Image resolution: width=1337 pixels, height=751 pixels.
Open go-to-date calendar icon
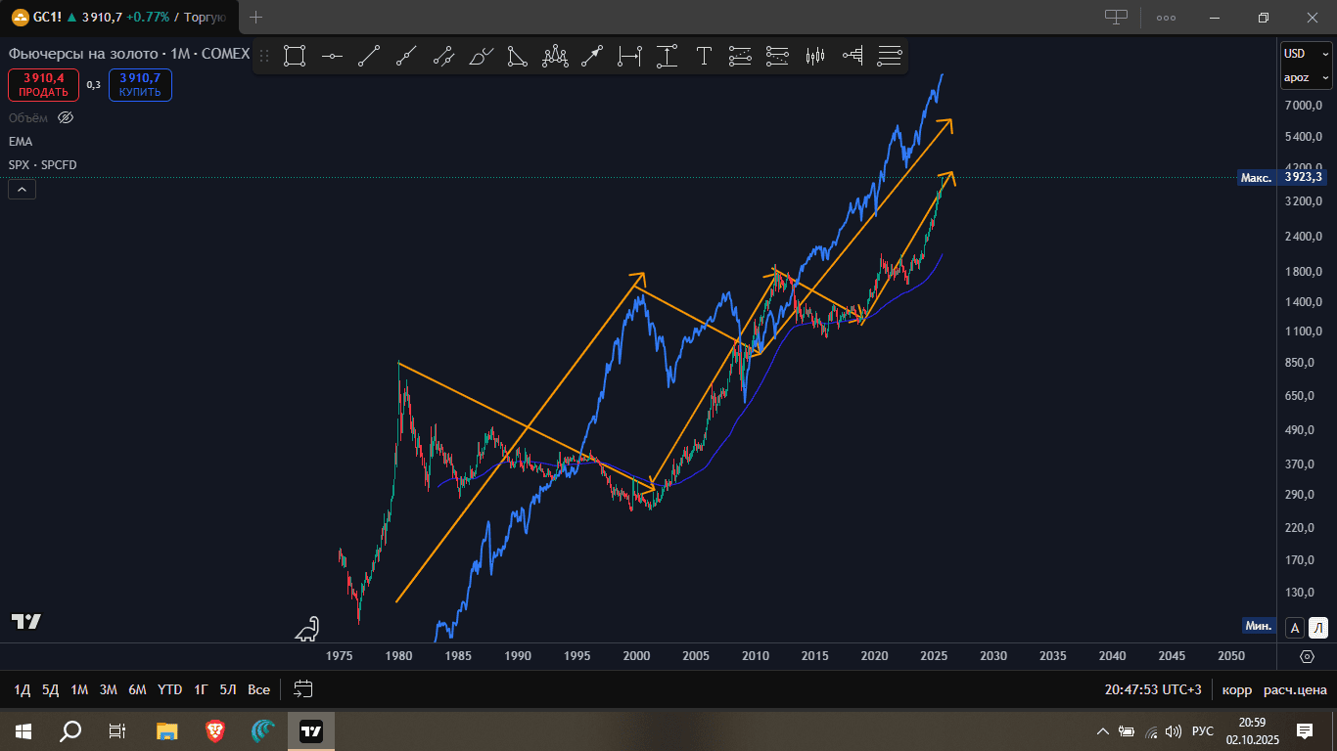pyautogui.click(x=303, y=689)
